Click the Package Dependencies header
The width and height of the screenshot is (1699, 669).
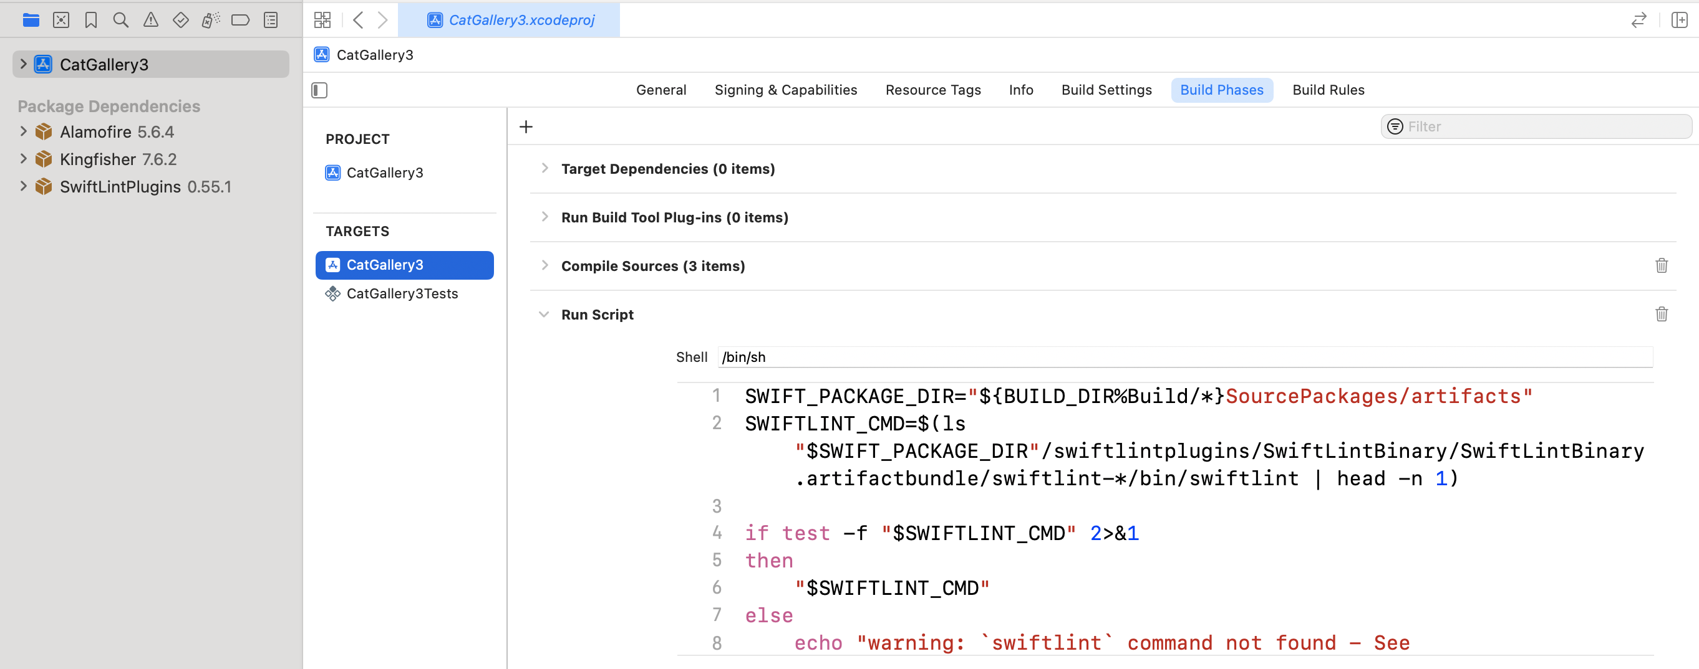pyautogui.click(x=109, y=106)
